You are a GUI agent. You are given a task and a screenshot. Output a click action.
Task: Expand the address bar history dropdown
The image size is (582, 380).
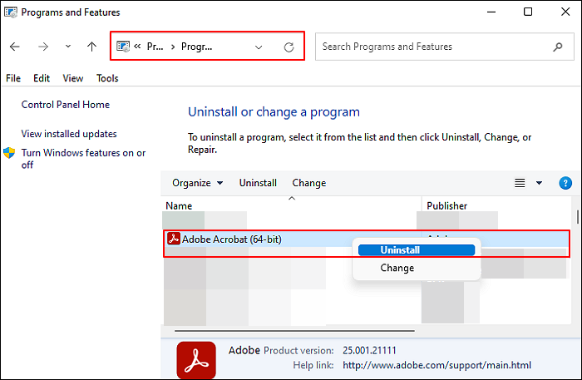point(259,47)
